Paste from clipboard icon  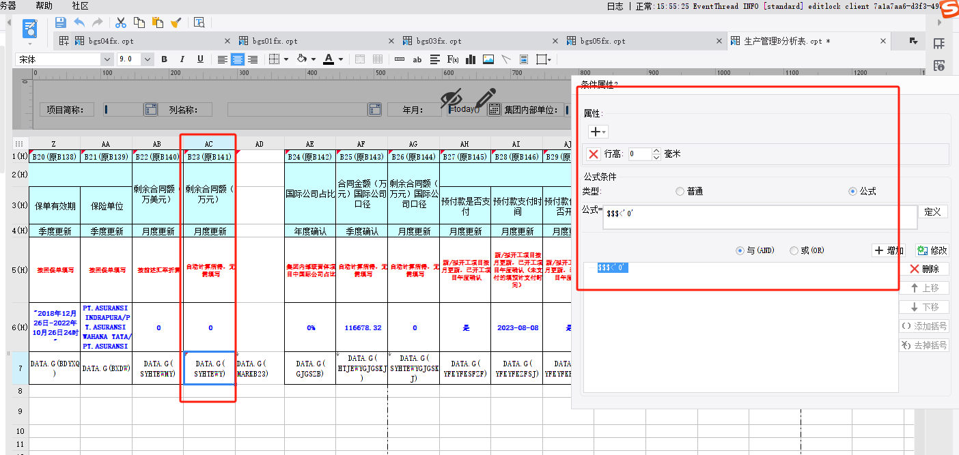point(158,23)
